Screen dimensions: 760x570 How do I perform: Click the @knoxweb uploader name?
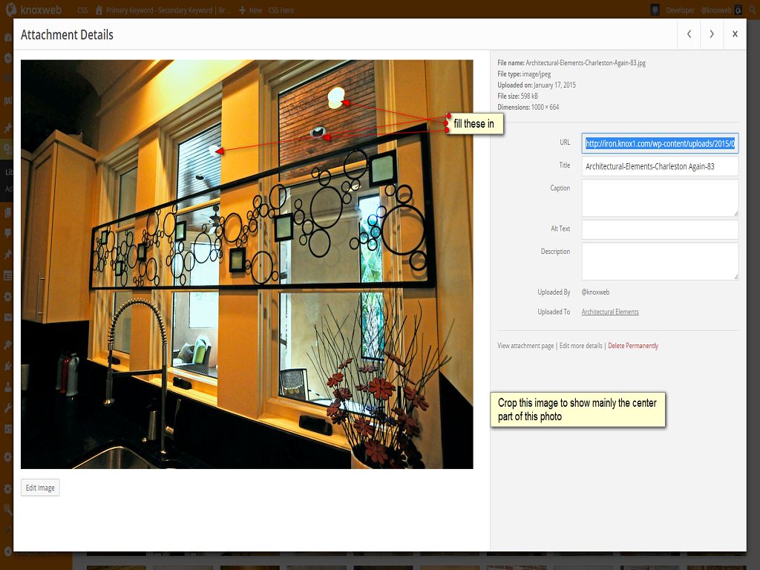click(x=595, y=292)
